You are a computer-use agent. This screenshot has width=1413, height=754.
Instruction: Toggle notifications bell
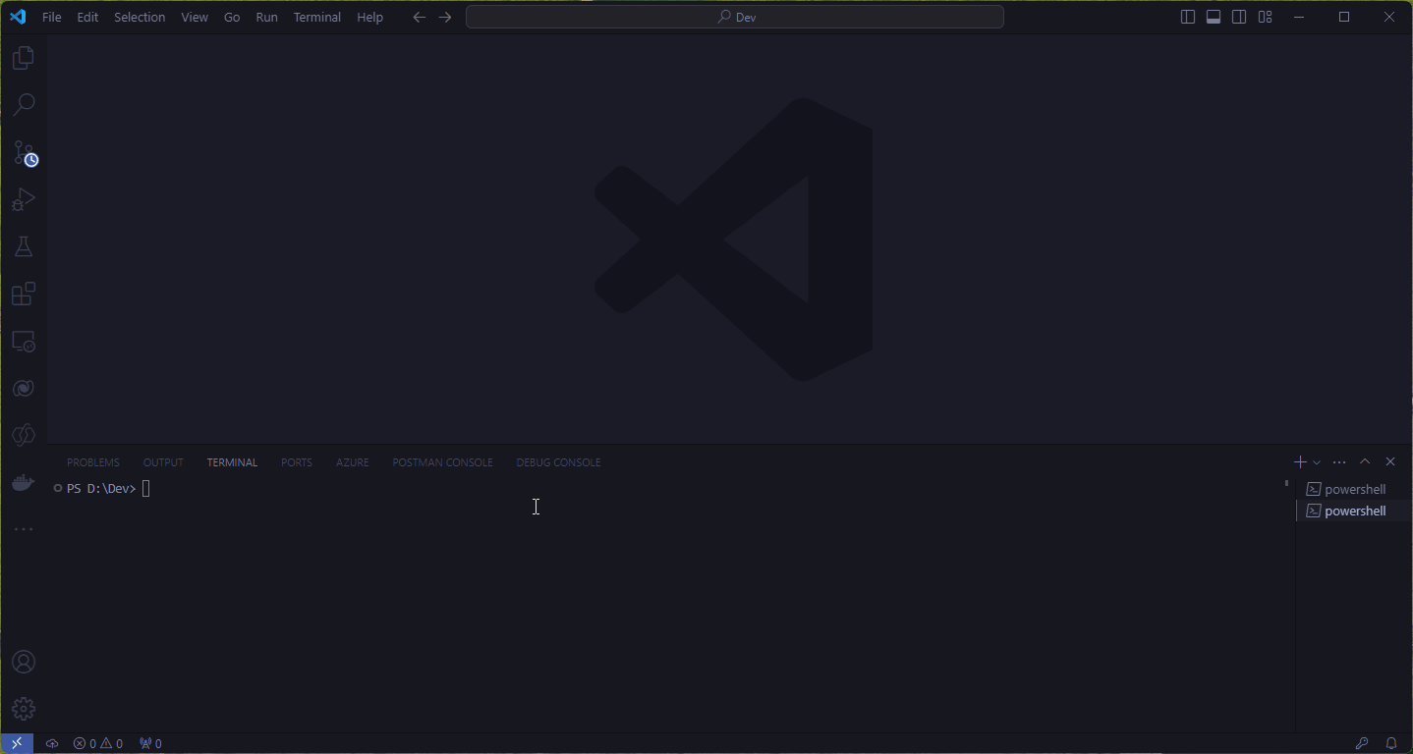[1390, 743]
